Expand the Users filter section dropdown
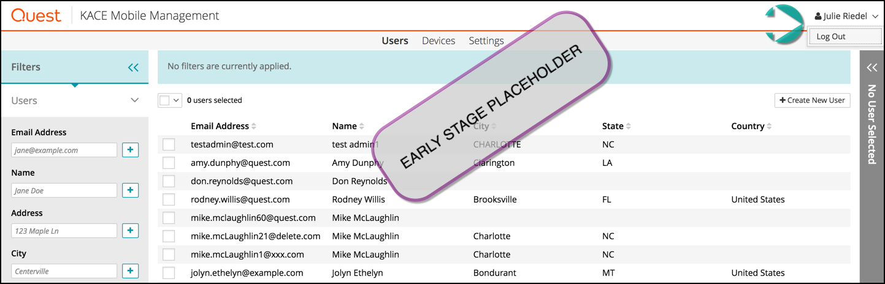Image resolution: width=885 pixels, height=284 pixels. tap(135, 100)
